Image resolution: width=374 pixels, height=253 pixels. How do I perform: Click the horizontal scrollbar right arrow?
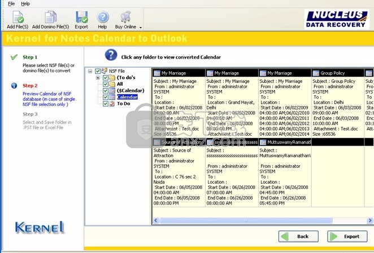tap(370, 220)
